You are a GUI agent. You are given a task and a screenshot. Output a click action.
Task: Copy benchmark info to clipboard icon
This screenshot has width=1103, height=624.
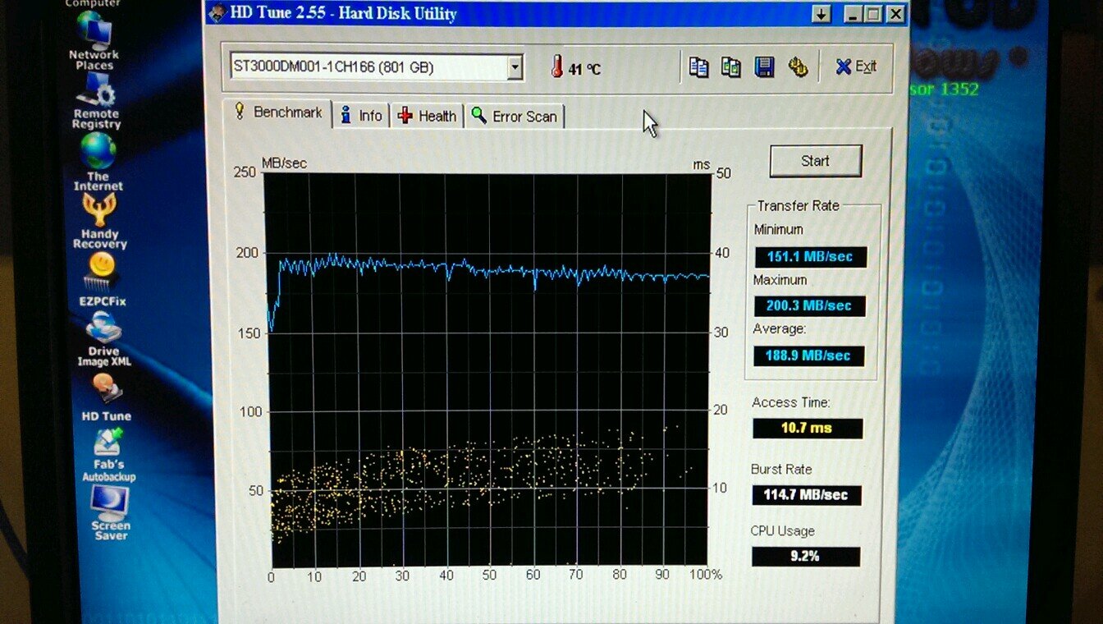(698, 67)
